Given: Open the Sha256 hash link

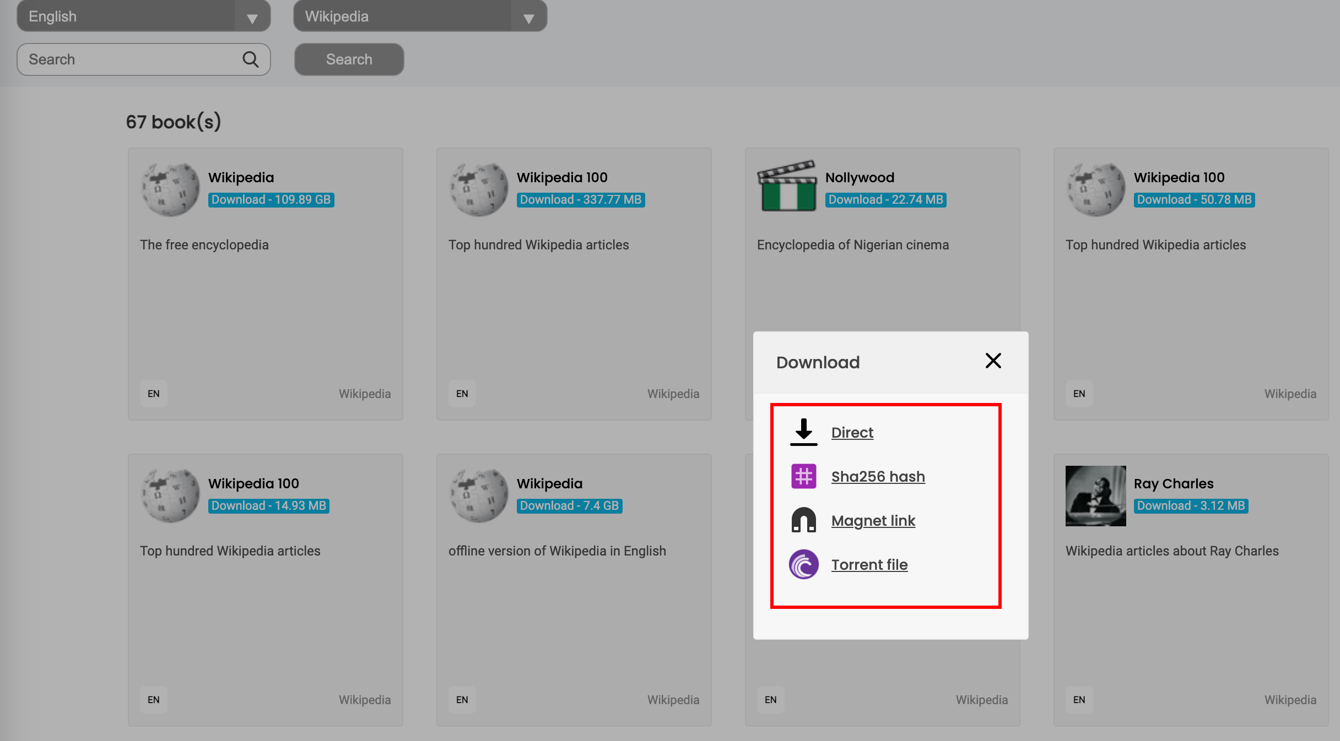Looking at the screenshot, I should tap(878, 477).
